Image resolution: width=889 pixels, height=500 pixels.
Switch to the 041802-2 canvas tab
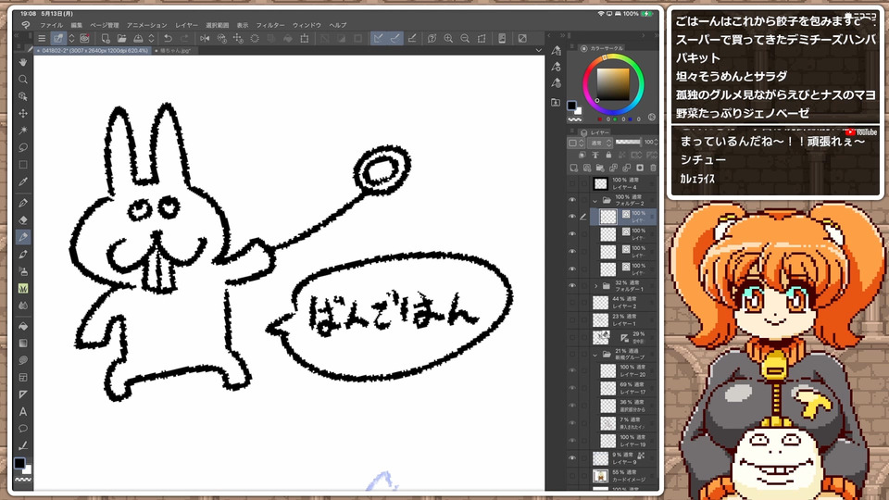pos(93,50)
